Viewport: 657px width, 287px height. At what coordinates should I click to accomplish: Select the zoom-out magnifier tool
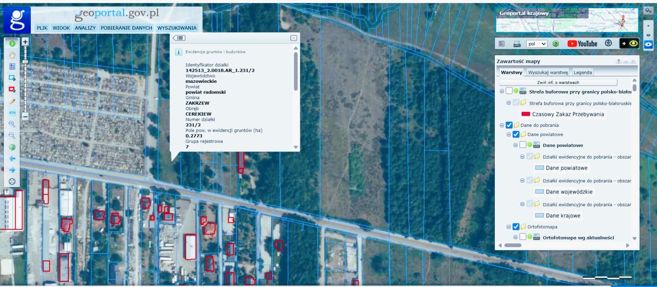point(12,135)
